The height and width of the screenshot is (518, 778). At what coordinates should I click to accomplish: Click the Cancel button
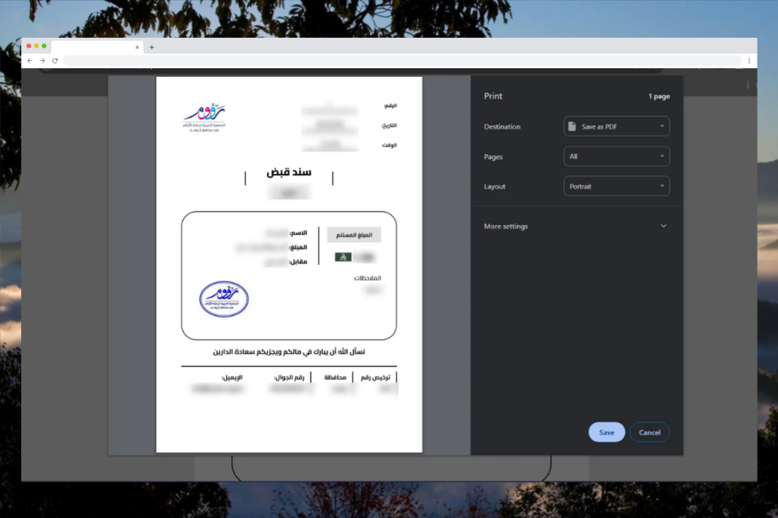[x=650, y=432]
